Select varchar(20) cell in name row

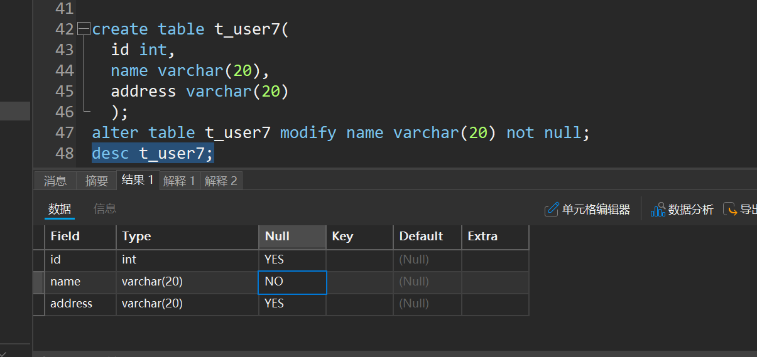(x=187, y=282)
